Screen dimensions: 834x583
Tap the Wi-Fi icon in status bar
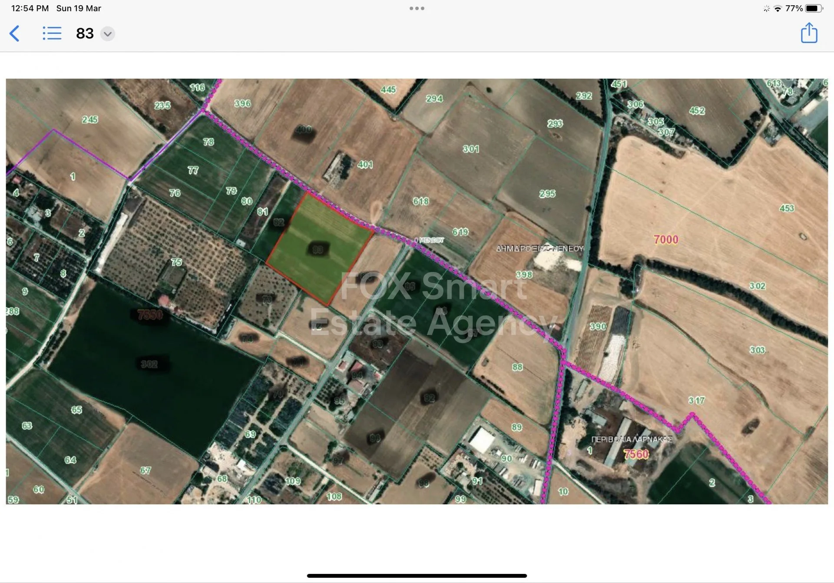[x=778, y=8]
